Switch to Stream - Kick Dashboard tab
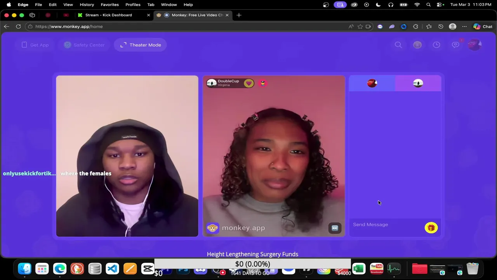Viewport: 497px width, 280px height. click(109, 15)
